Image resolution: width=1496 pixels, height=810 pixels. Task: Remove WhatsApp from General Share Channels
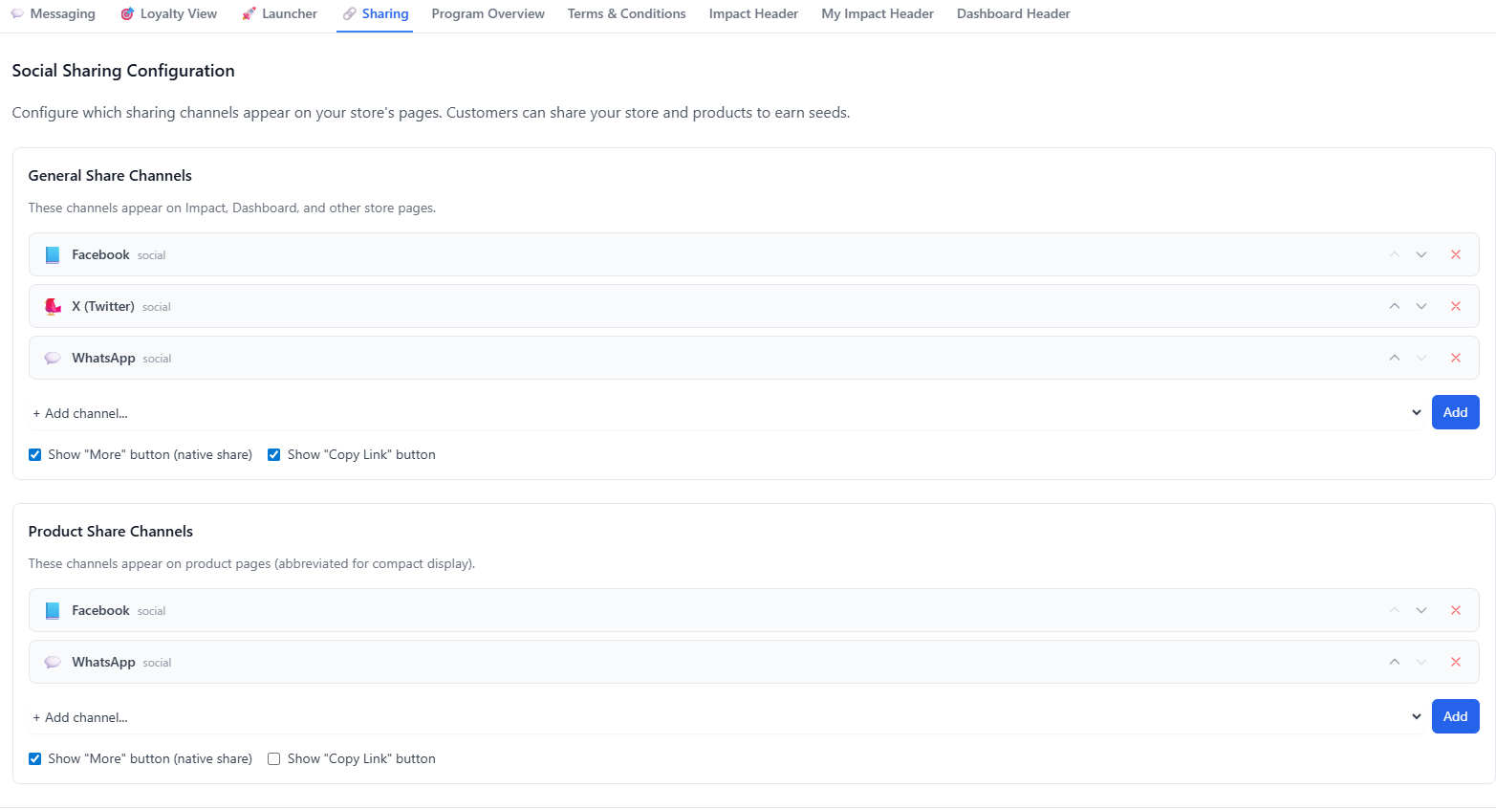pyautogui.click(x=1455, y=358)
